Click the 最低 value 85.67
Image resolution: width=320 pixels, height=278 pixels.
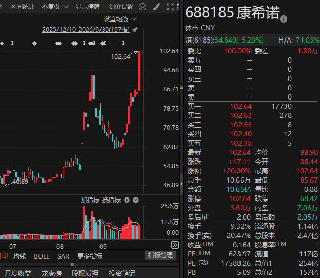pos(309,180)
